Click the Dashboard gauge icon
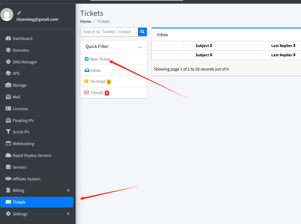Screen dimensions: 301x224 8,38
